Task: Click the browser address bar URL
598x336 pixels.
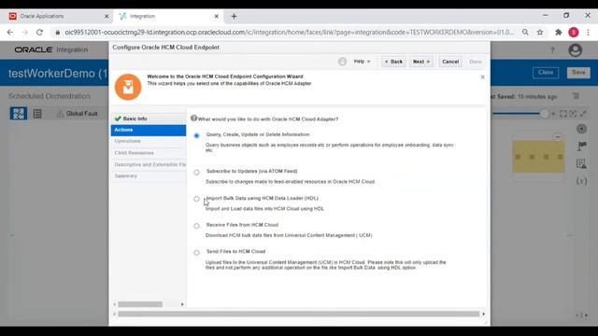Action: (x=289, y=33)
